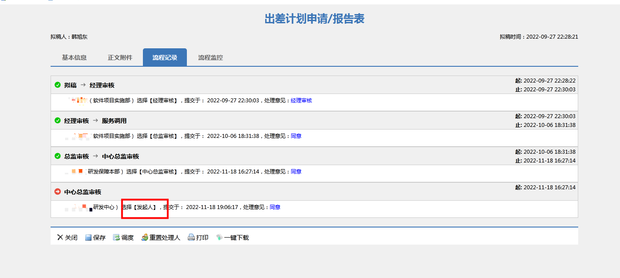Click the 保存 floppy disk icon
This screenshot has height=278, width=620.
click(x=88, y=238)
